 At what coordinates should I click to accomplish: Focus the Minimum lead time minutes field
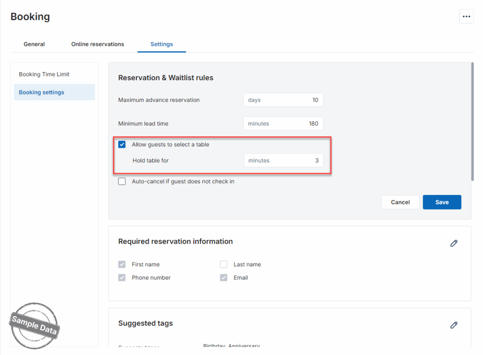(283, 124)
